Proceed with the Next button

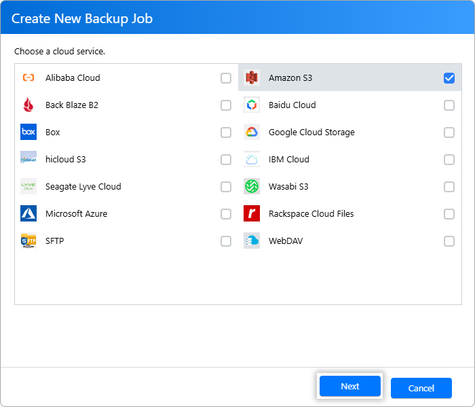pos(350,386)
